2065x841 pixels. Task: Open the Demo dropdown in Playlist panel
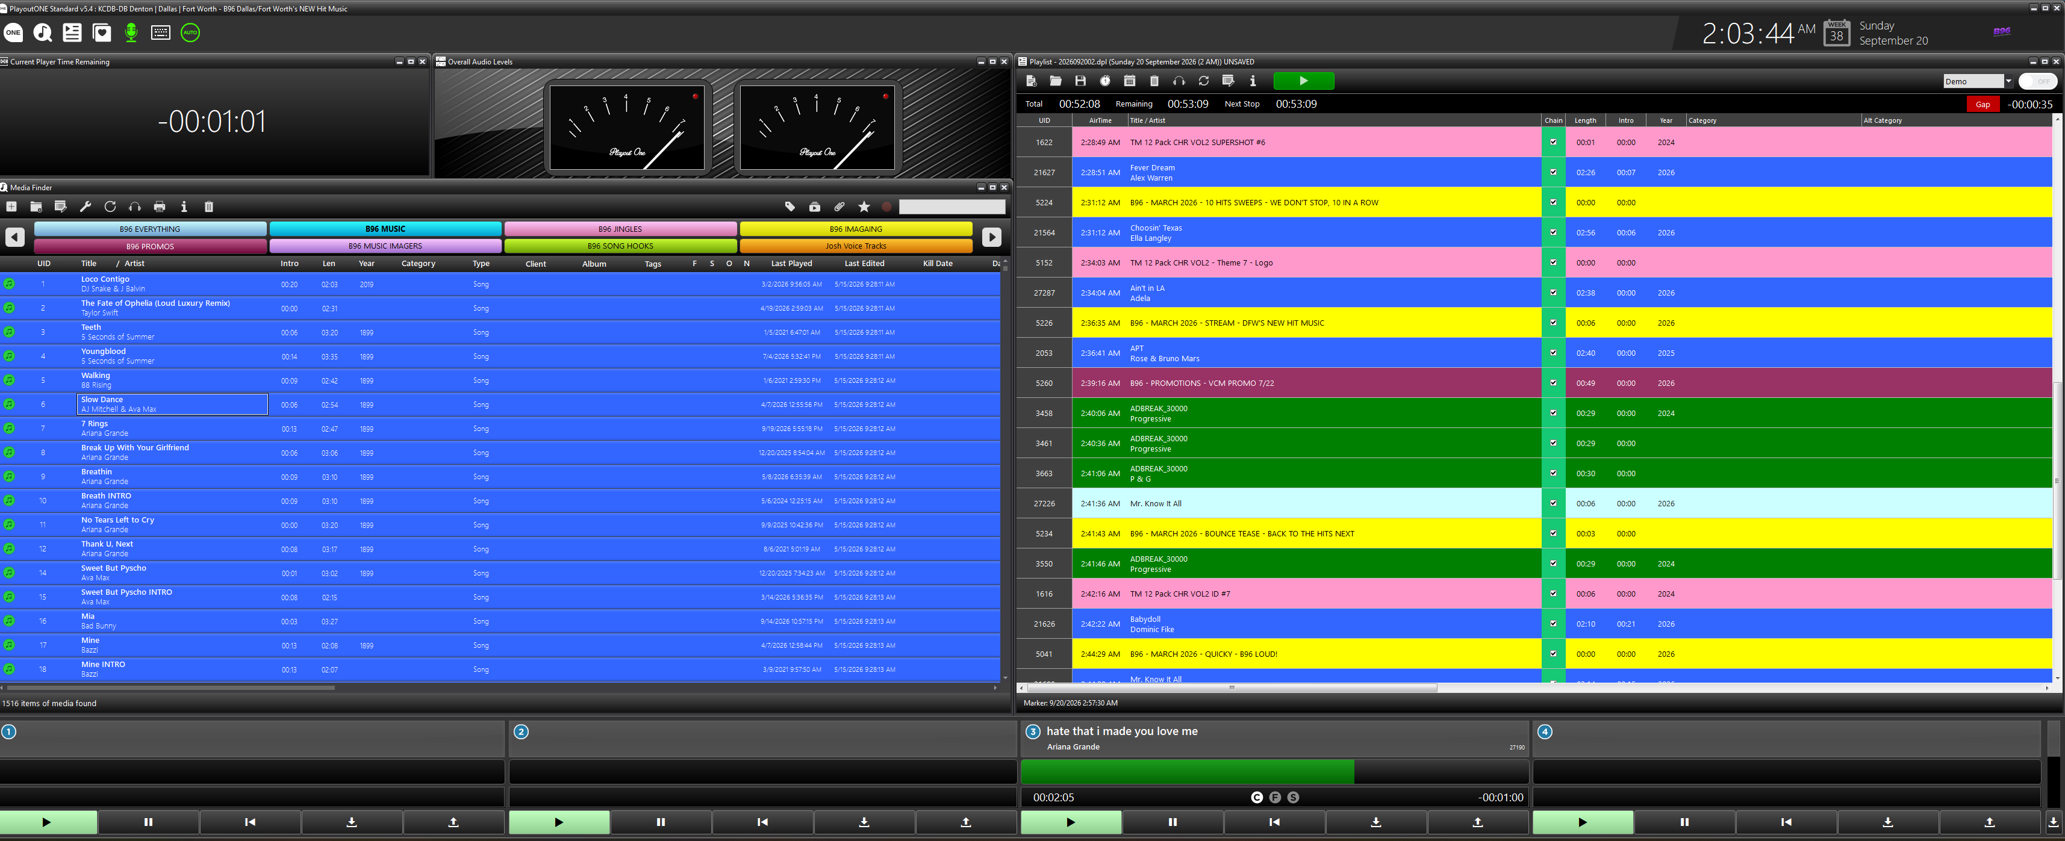2008,81
